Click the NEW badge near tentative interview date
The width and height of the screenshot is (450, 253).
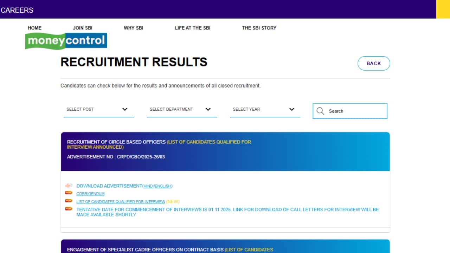(69, 208)
